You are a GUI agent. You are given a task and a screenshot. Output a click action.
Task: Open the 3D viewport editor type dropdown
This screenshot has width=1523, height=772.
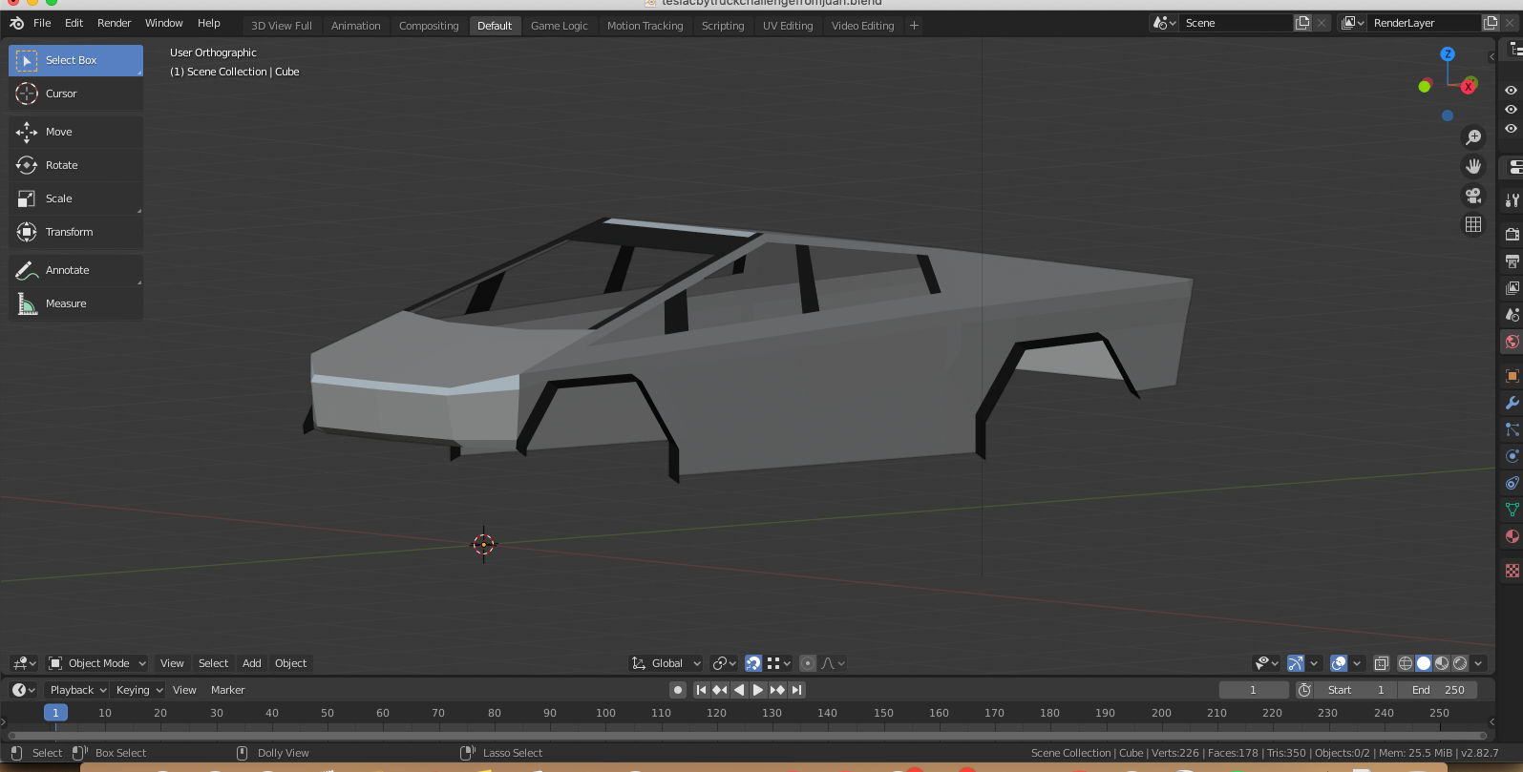click(x=24, y=663)
